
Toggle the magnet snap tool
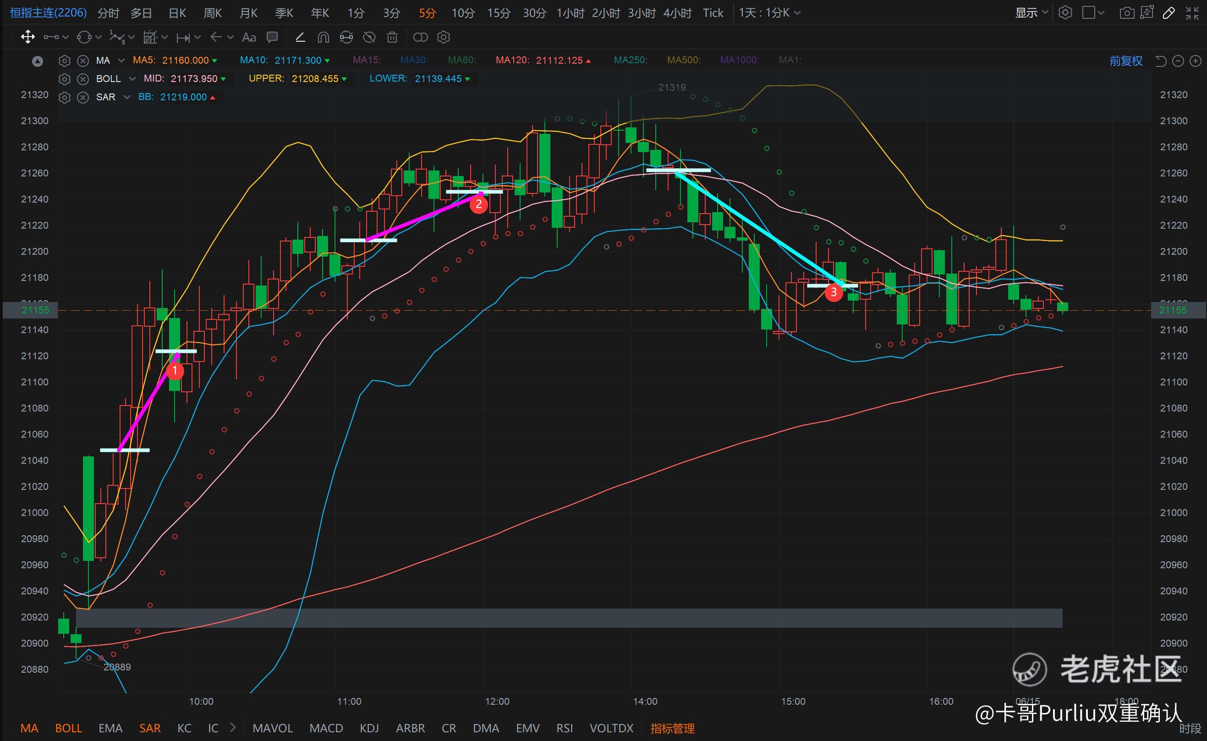coord(323,37)
